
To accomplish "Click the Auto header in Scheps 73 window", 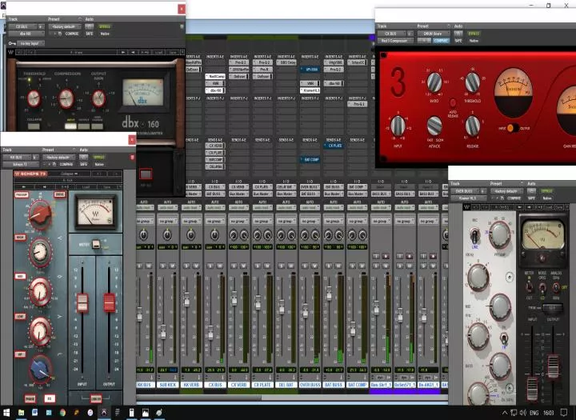I will coord(84,150).
